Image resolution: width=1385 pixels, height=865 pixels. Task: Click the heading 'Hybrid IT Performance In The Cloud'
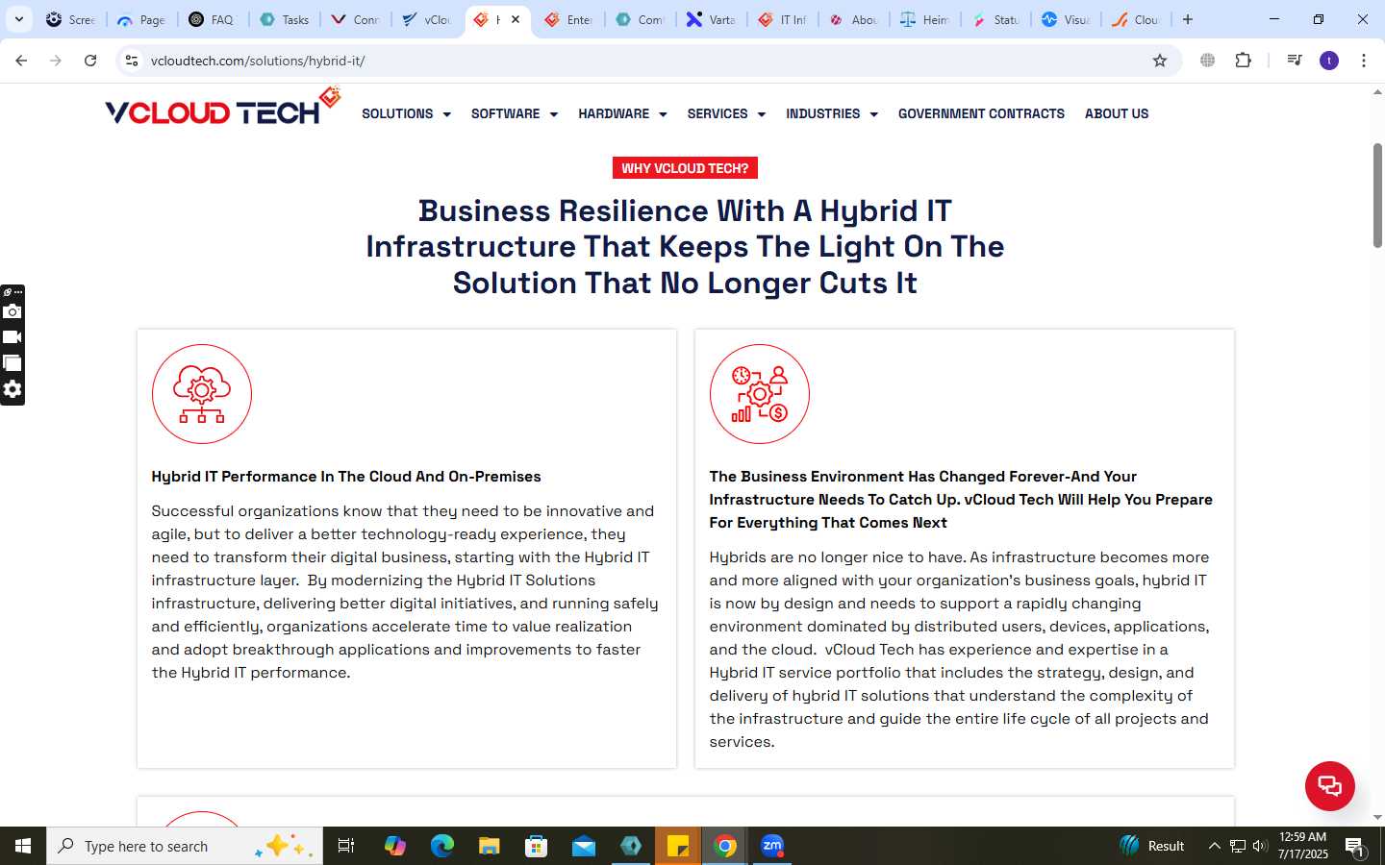pyautogui.click(x=346, y=477)
